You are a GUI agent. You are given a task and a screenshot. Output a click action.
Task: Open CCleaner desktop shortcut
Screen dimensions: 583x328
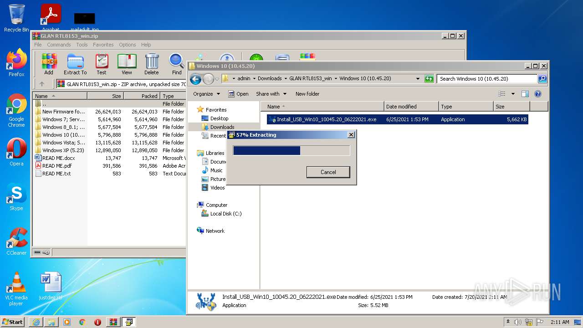point(16,241)
